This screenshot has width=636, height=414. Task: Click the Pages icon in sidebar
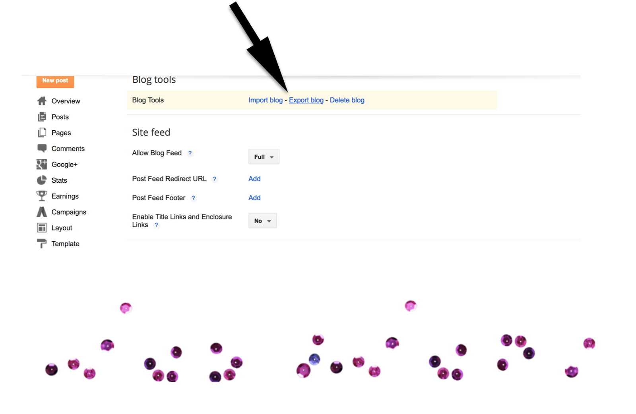pyautogui.click(x=42, y=133)
